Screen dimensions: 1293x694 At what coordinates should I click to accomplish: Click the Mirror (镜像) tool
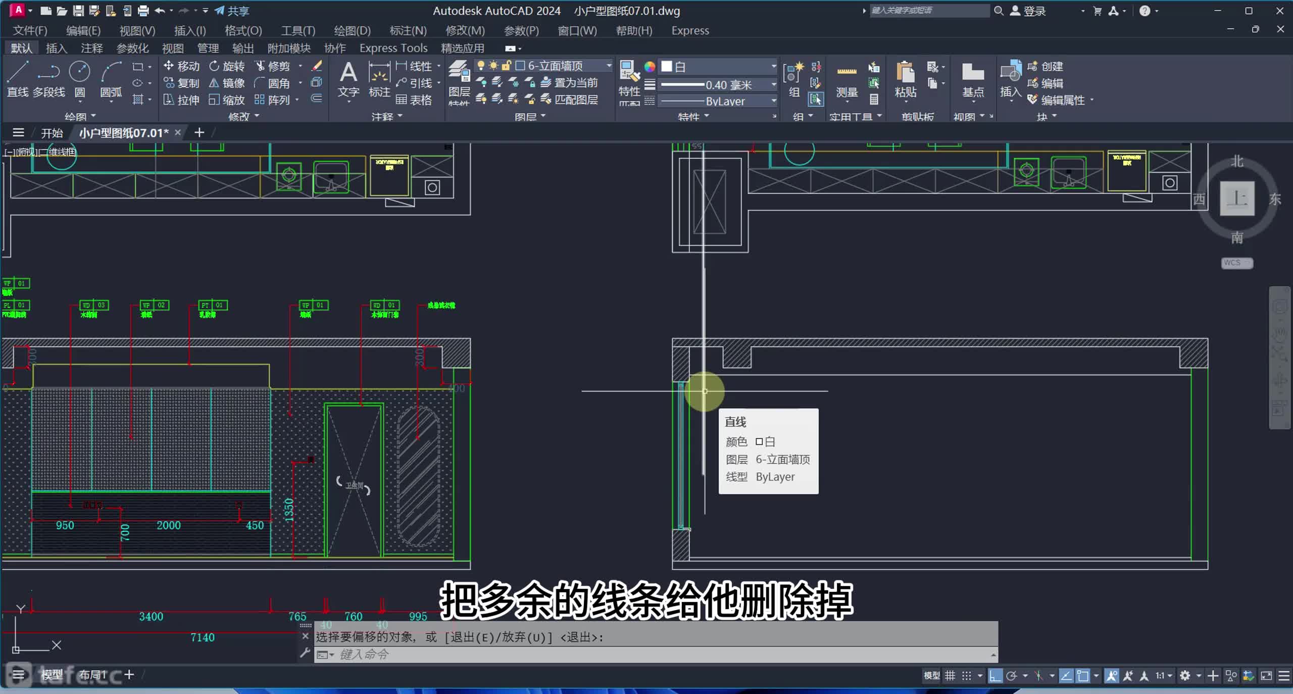coord(227,83)
